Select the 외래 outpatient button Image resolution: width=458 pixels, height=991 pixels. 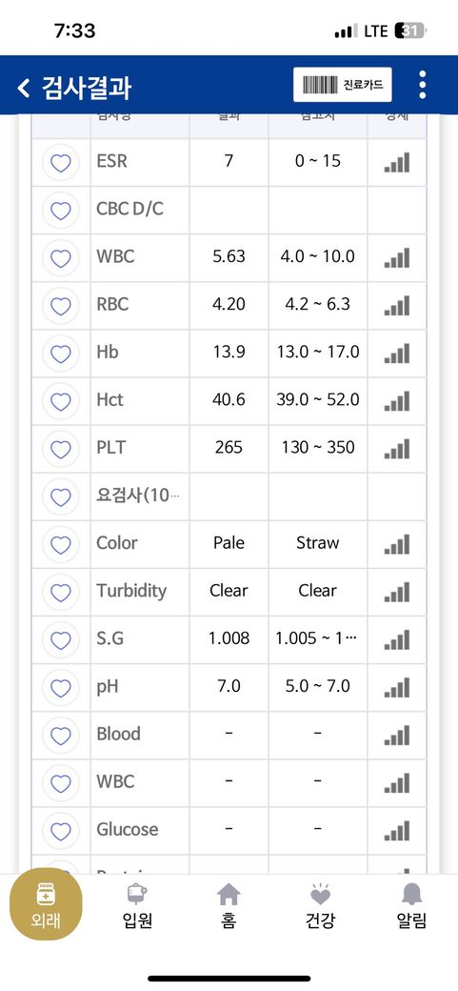click(46, 904)
